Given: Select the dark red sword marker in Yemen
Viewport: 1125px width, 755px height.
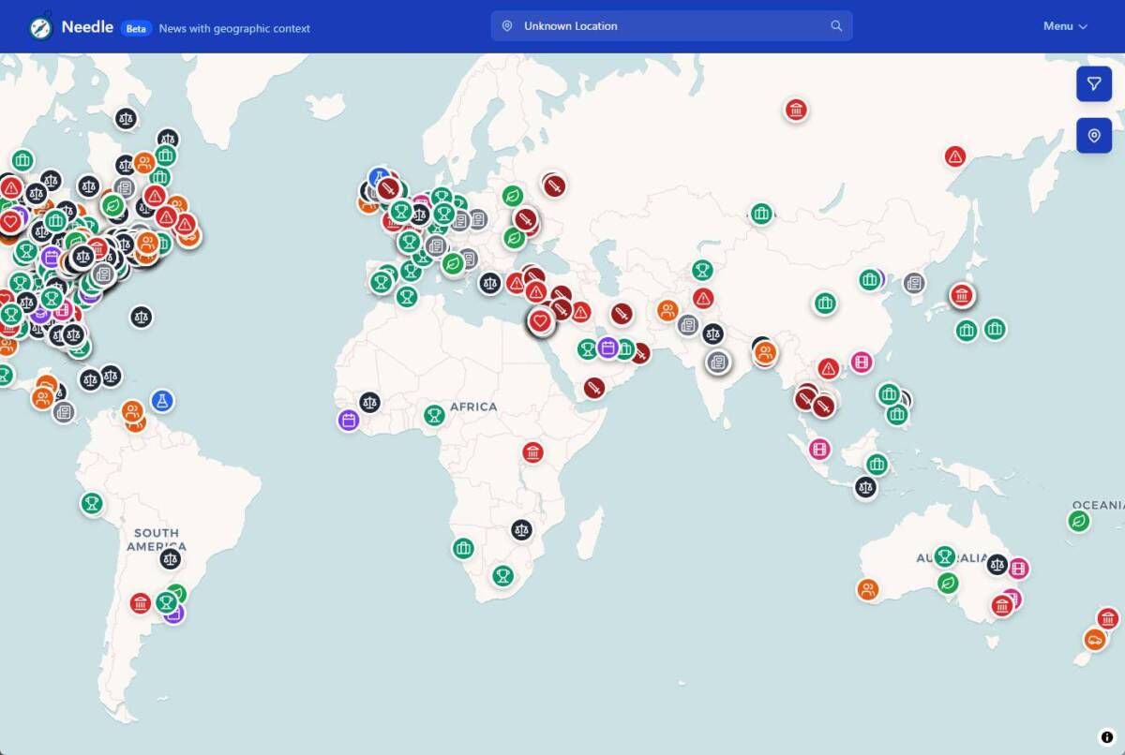Looking at the screenshot, I should (594, 387).
